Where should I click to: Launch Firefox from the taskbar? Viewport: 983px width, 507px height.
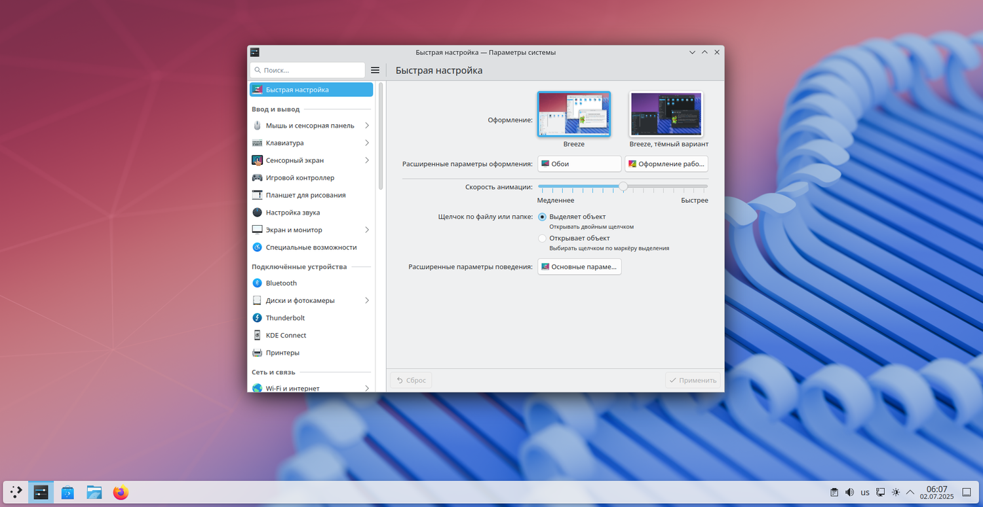click(x=121, y=492)
